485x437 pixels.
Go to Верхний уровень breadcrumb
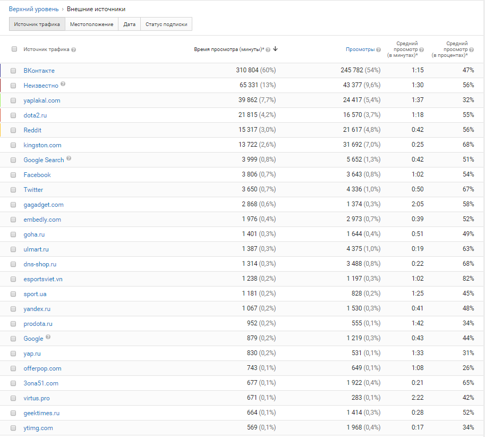click(x=33, y=9)
